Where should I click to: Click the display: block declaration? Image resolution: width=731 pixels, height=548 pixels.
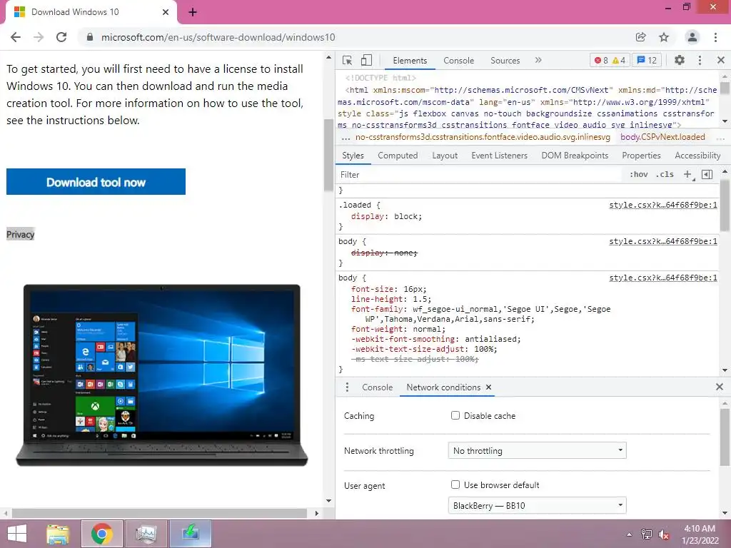(x=386, y=216)
